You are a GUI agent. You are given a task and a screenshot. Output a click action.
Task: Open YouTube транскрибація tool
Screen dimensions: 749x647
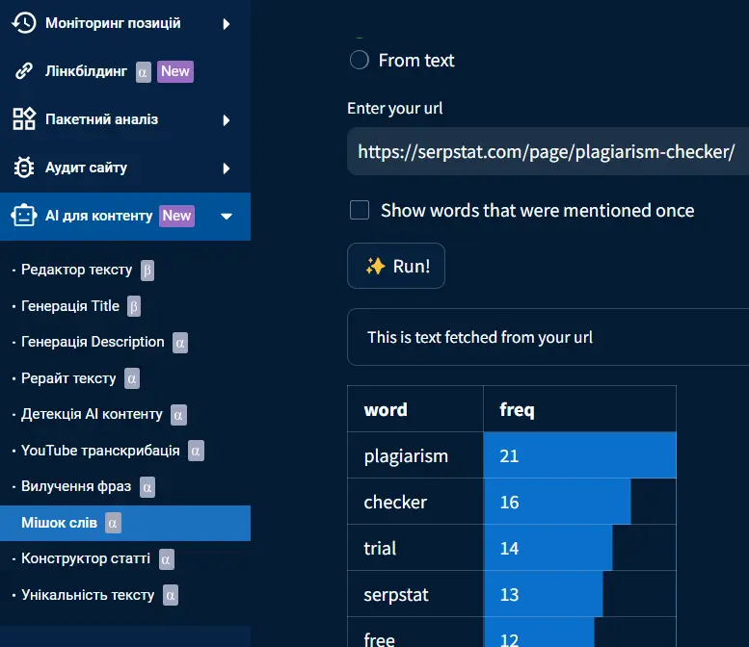point(100,451)
